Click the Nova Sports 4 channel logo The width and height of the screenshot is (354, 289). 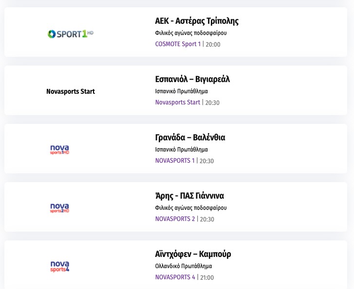point(59,266)
